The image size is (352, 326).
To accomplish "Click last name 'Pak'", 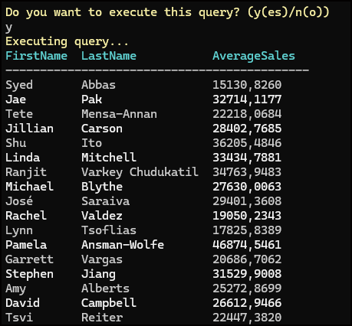I will tap(92, 99).
